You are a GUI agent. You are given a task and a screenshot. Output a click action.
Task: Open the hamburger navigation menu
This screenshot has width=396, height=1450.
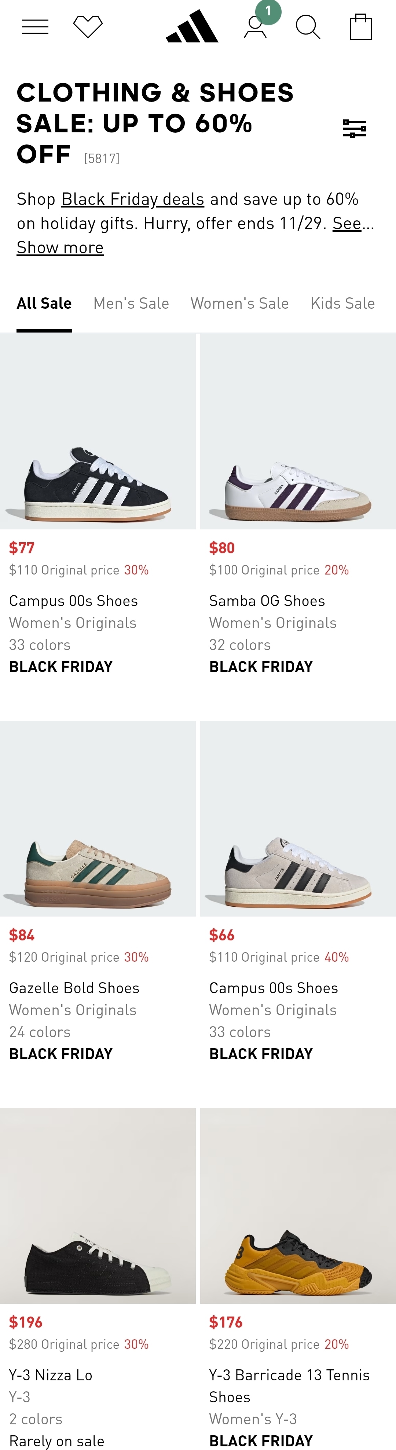35,26
